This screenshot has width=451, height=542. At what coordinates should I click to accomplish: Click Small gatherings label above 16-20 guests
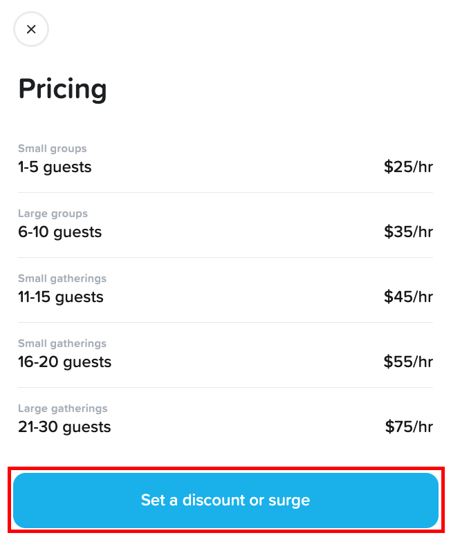(62, 344)
